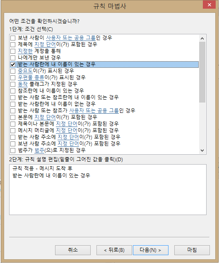Check '받는 사람란에 내 이름이 없는 경우' checkbox

tap(13, 104)
